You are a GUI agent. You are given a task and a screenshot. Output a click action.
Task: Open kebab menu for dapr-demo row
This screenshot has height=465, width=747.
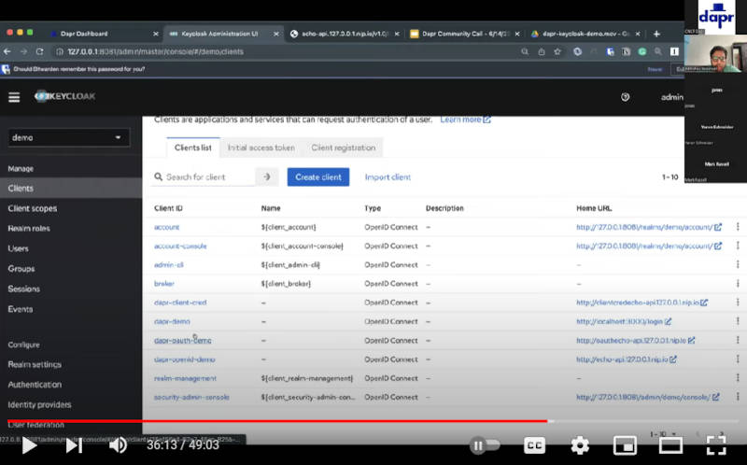738,321
